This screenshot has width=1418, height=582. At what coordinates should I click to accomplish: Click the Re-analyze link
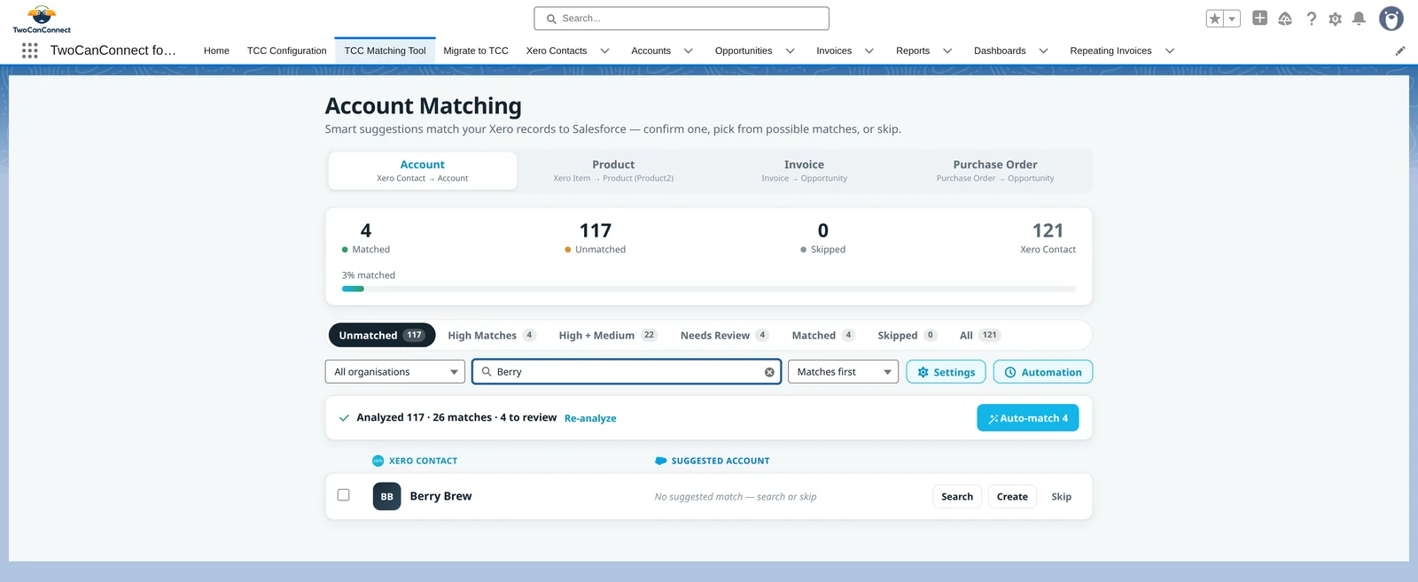[x=590, y=418]
